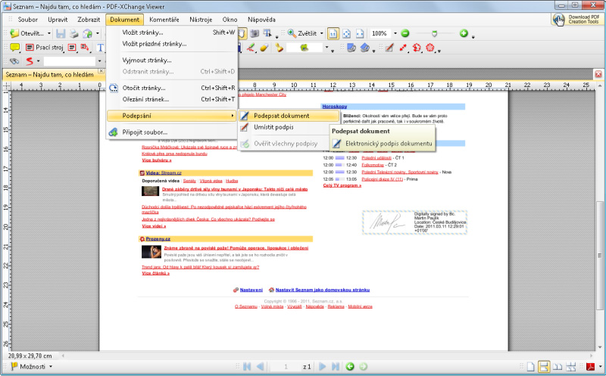The height and width of the screenshot is (376, 606).
Task: Select the Snapshot camera tool
Action: [x=255, y=33]
